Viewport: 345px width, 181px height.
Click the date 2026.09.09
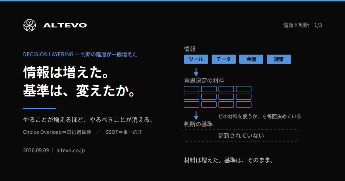[36, 150]
